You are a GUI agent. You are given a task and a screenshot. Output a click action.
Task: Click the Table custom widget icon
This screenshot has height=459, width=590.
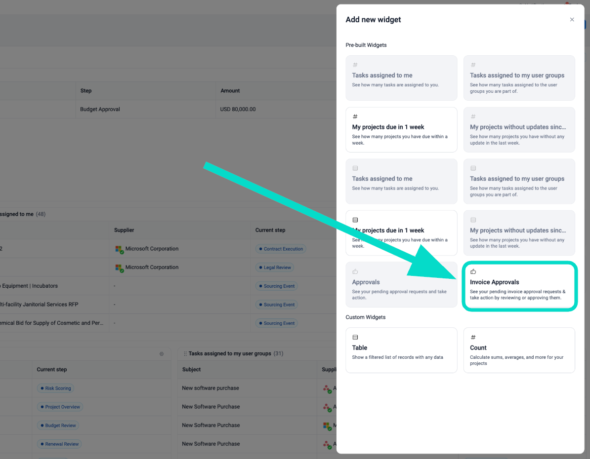tap(355, 337)
